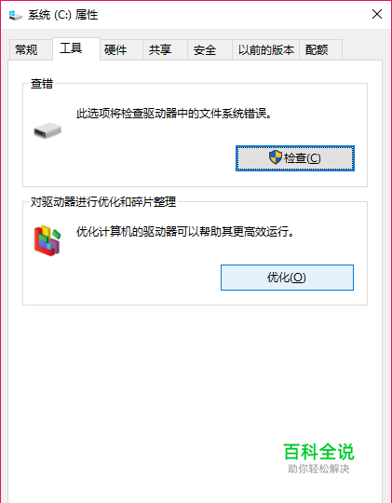Screen dimensions: 392x503
Task: Click the 系统 (C:) 属性 window title
Action: (63, 15)
